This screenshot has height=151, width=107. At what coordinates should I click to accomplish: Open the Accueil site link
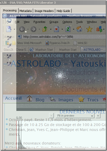click(13, 98)
